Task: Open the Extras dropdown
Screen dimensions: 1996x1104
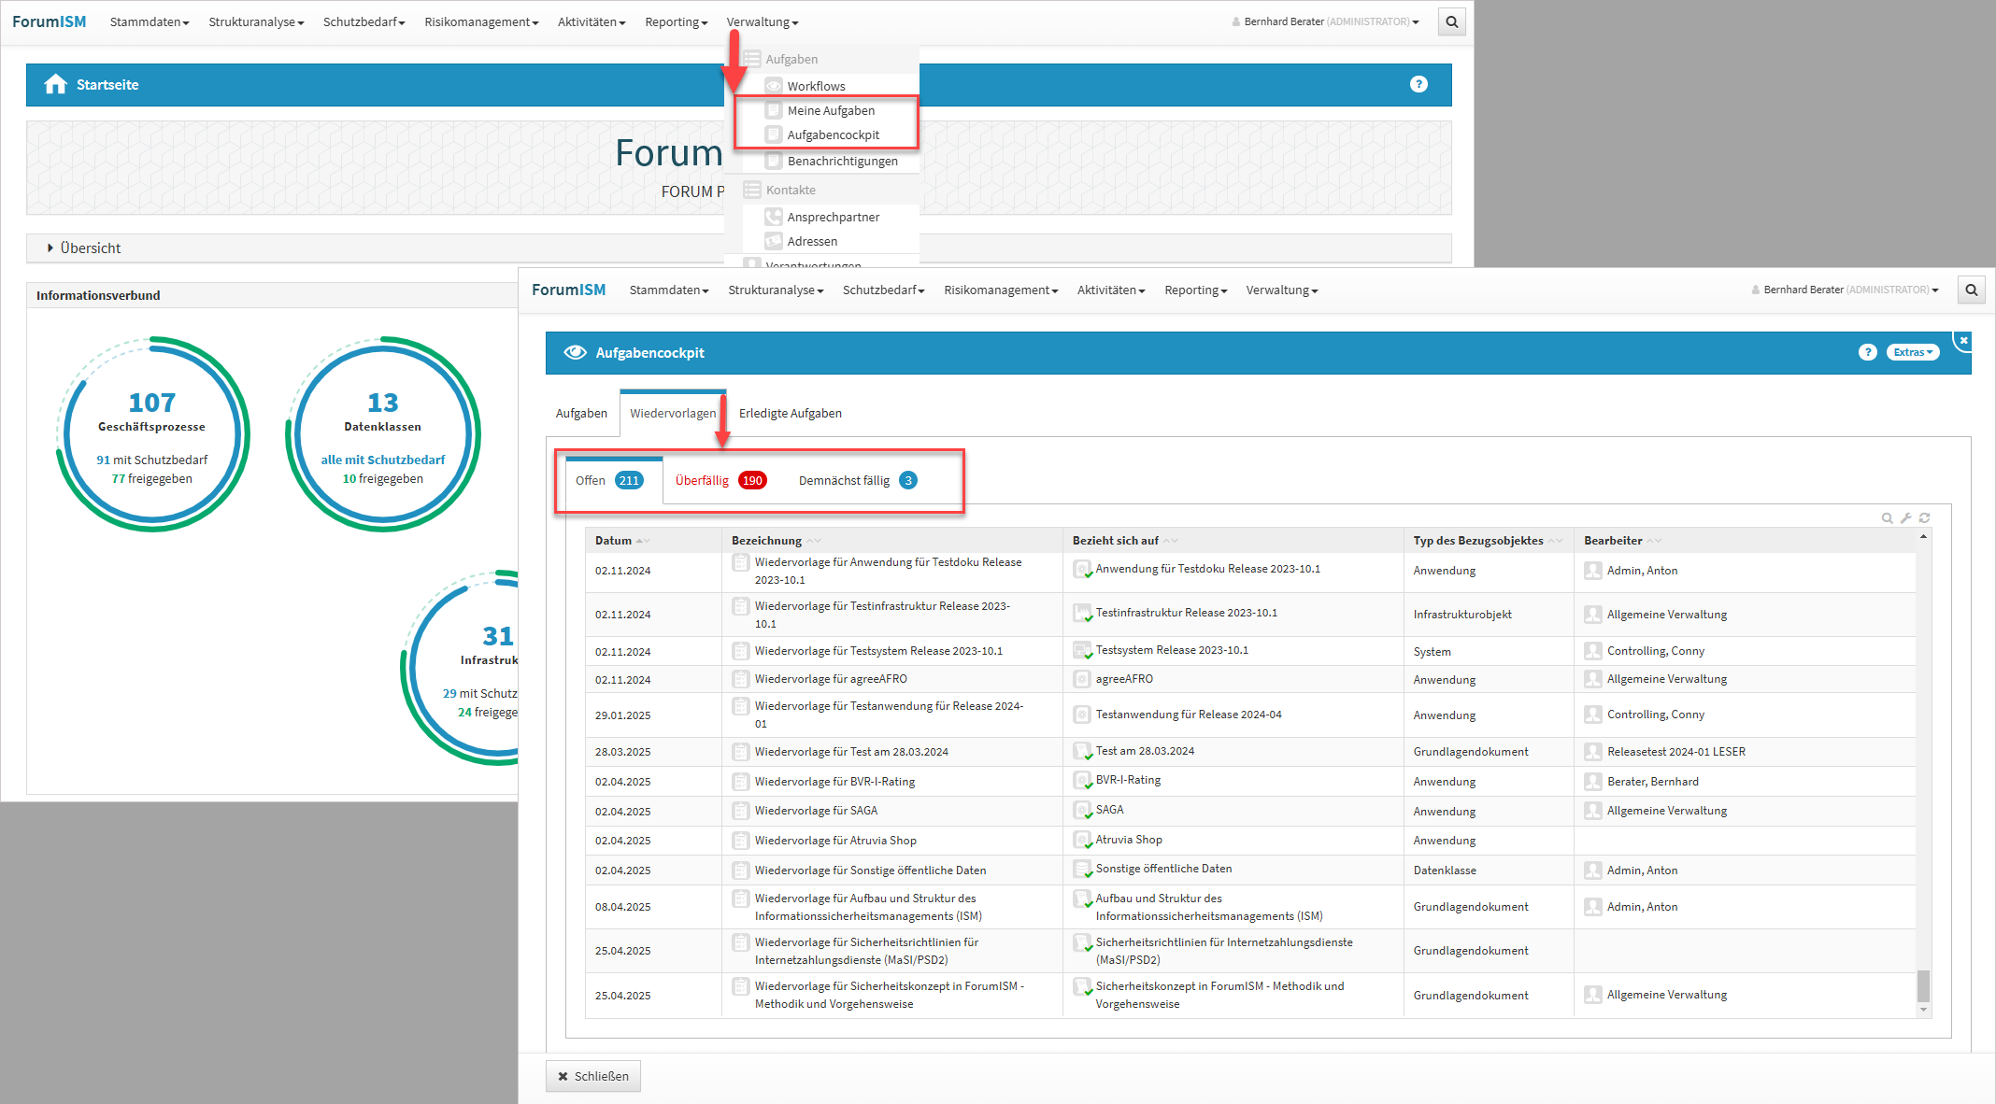Action: (x=1912, y=352)
